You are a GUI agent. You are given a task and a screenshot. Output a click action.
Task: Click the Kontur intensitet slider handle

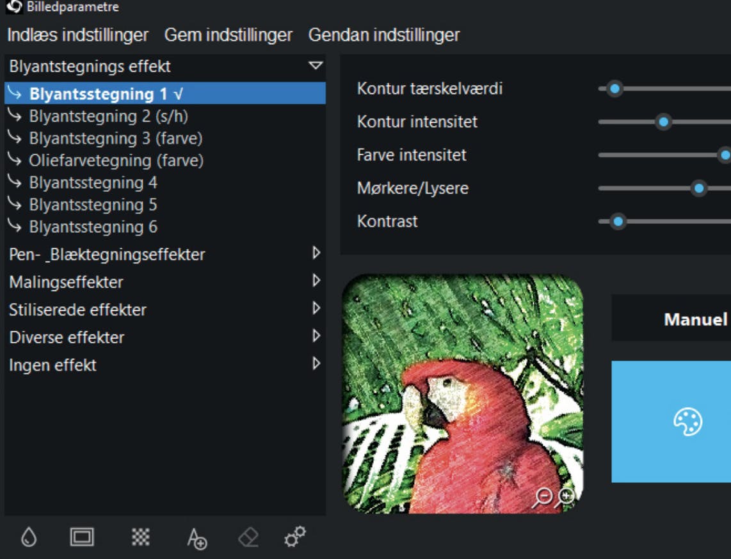[x=663, y=122]
